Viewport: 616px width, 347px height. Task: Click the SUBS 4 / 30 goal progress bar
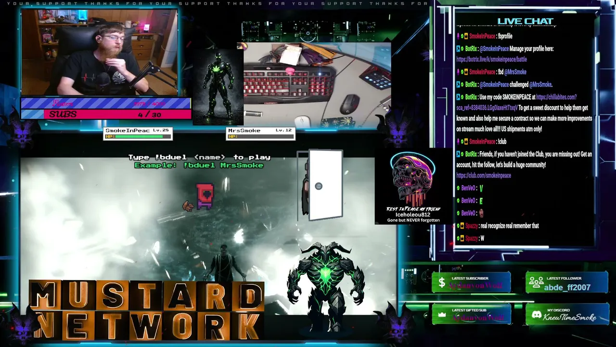tap(106, 114)
